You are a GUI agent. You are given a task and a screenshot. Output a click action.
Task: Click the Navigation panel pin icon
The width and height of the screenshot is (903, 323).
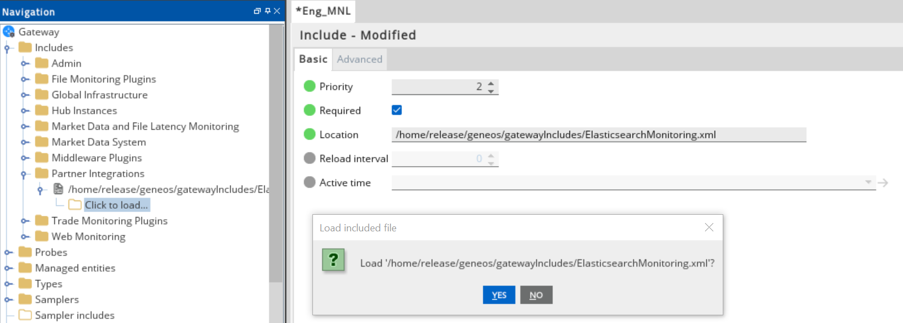click(x=267, y=11)
